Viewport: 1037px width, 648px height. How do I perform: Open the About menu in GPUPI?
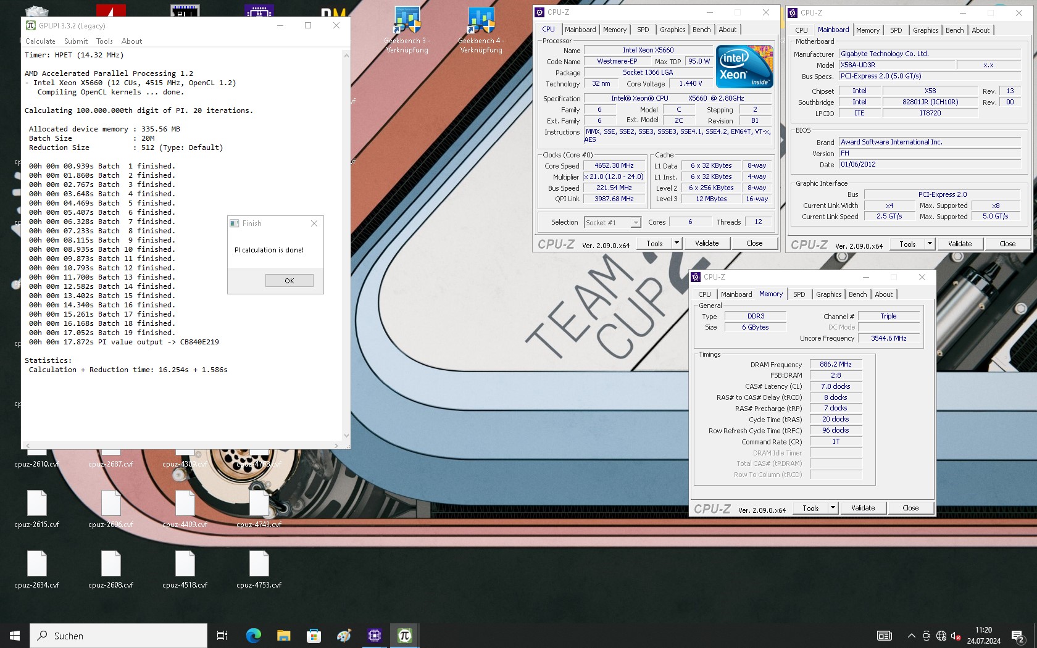pos(131,41)
